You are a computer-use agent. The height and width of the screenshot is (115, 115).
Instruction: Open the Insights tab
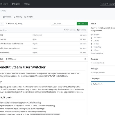click(x=28, y=17)
